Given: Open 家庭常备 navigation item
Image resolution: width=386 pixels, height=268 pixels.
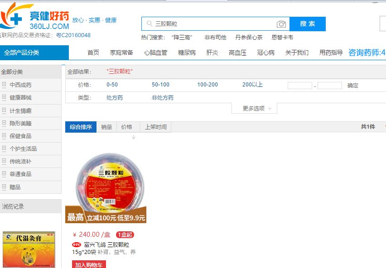Looking at the screenshot, I should point(121,53).
